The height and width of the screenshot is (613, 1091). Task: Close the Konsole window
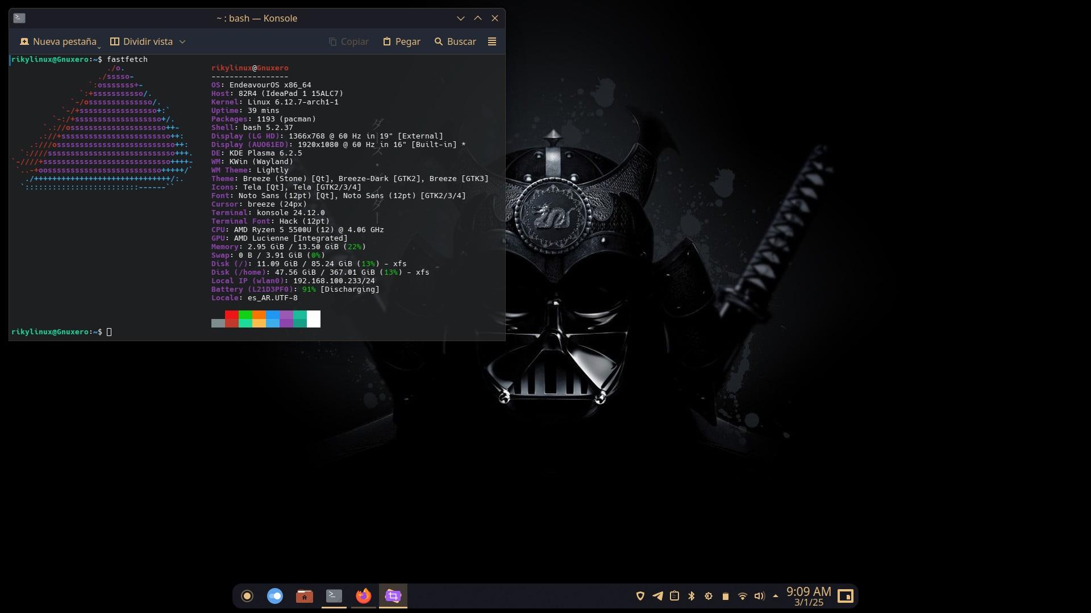tap(495, 18)
